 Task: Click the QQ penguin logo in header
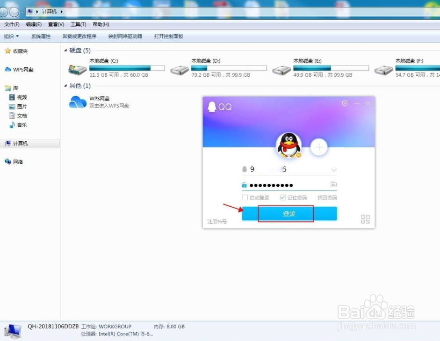[x=212, y=107]
